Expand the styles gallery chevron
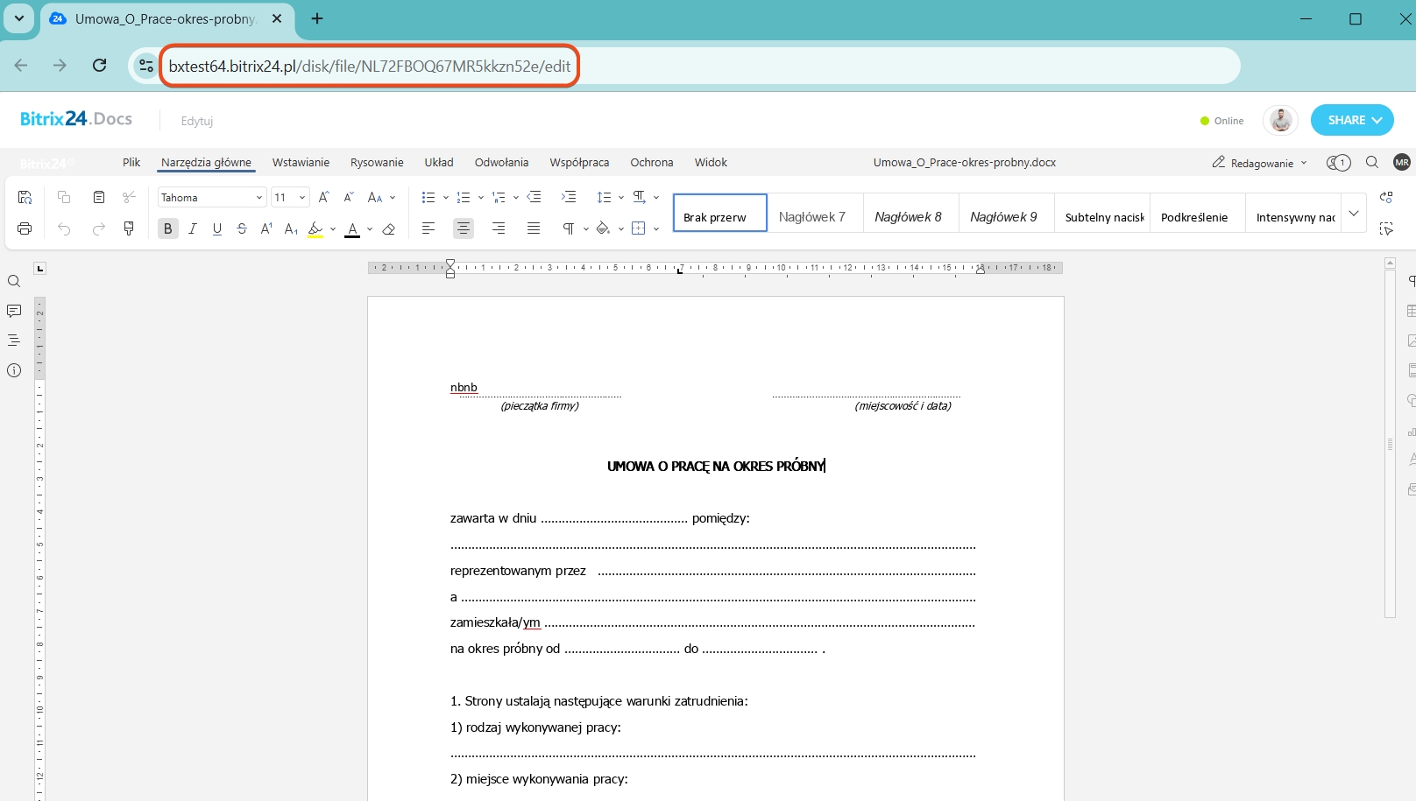1416x801 pixels. tap(1354, 214)
